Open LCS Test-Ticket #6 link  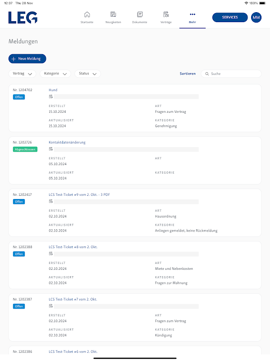point(73,352)
